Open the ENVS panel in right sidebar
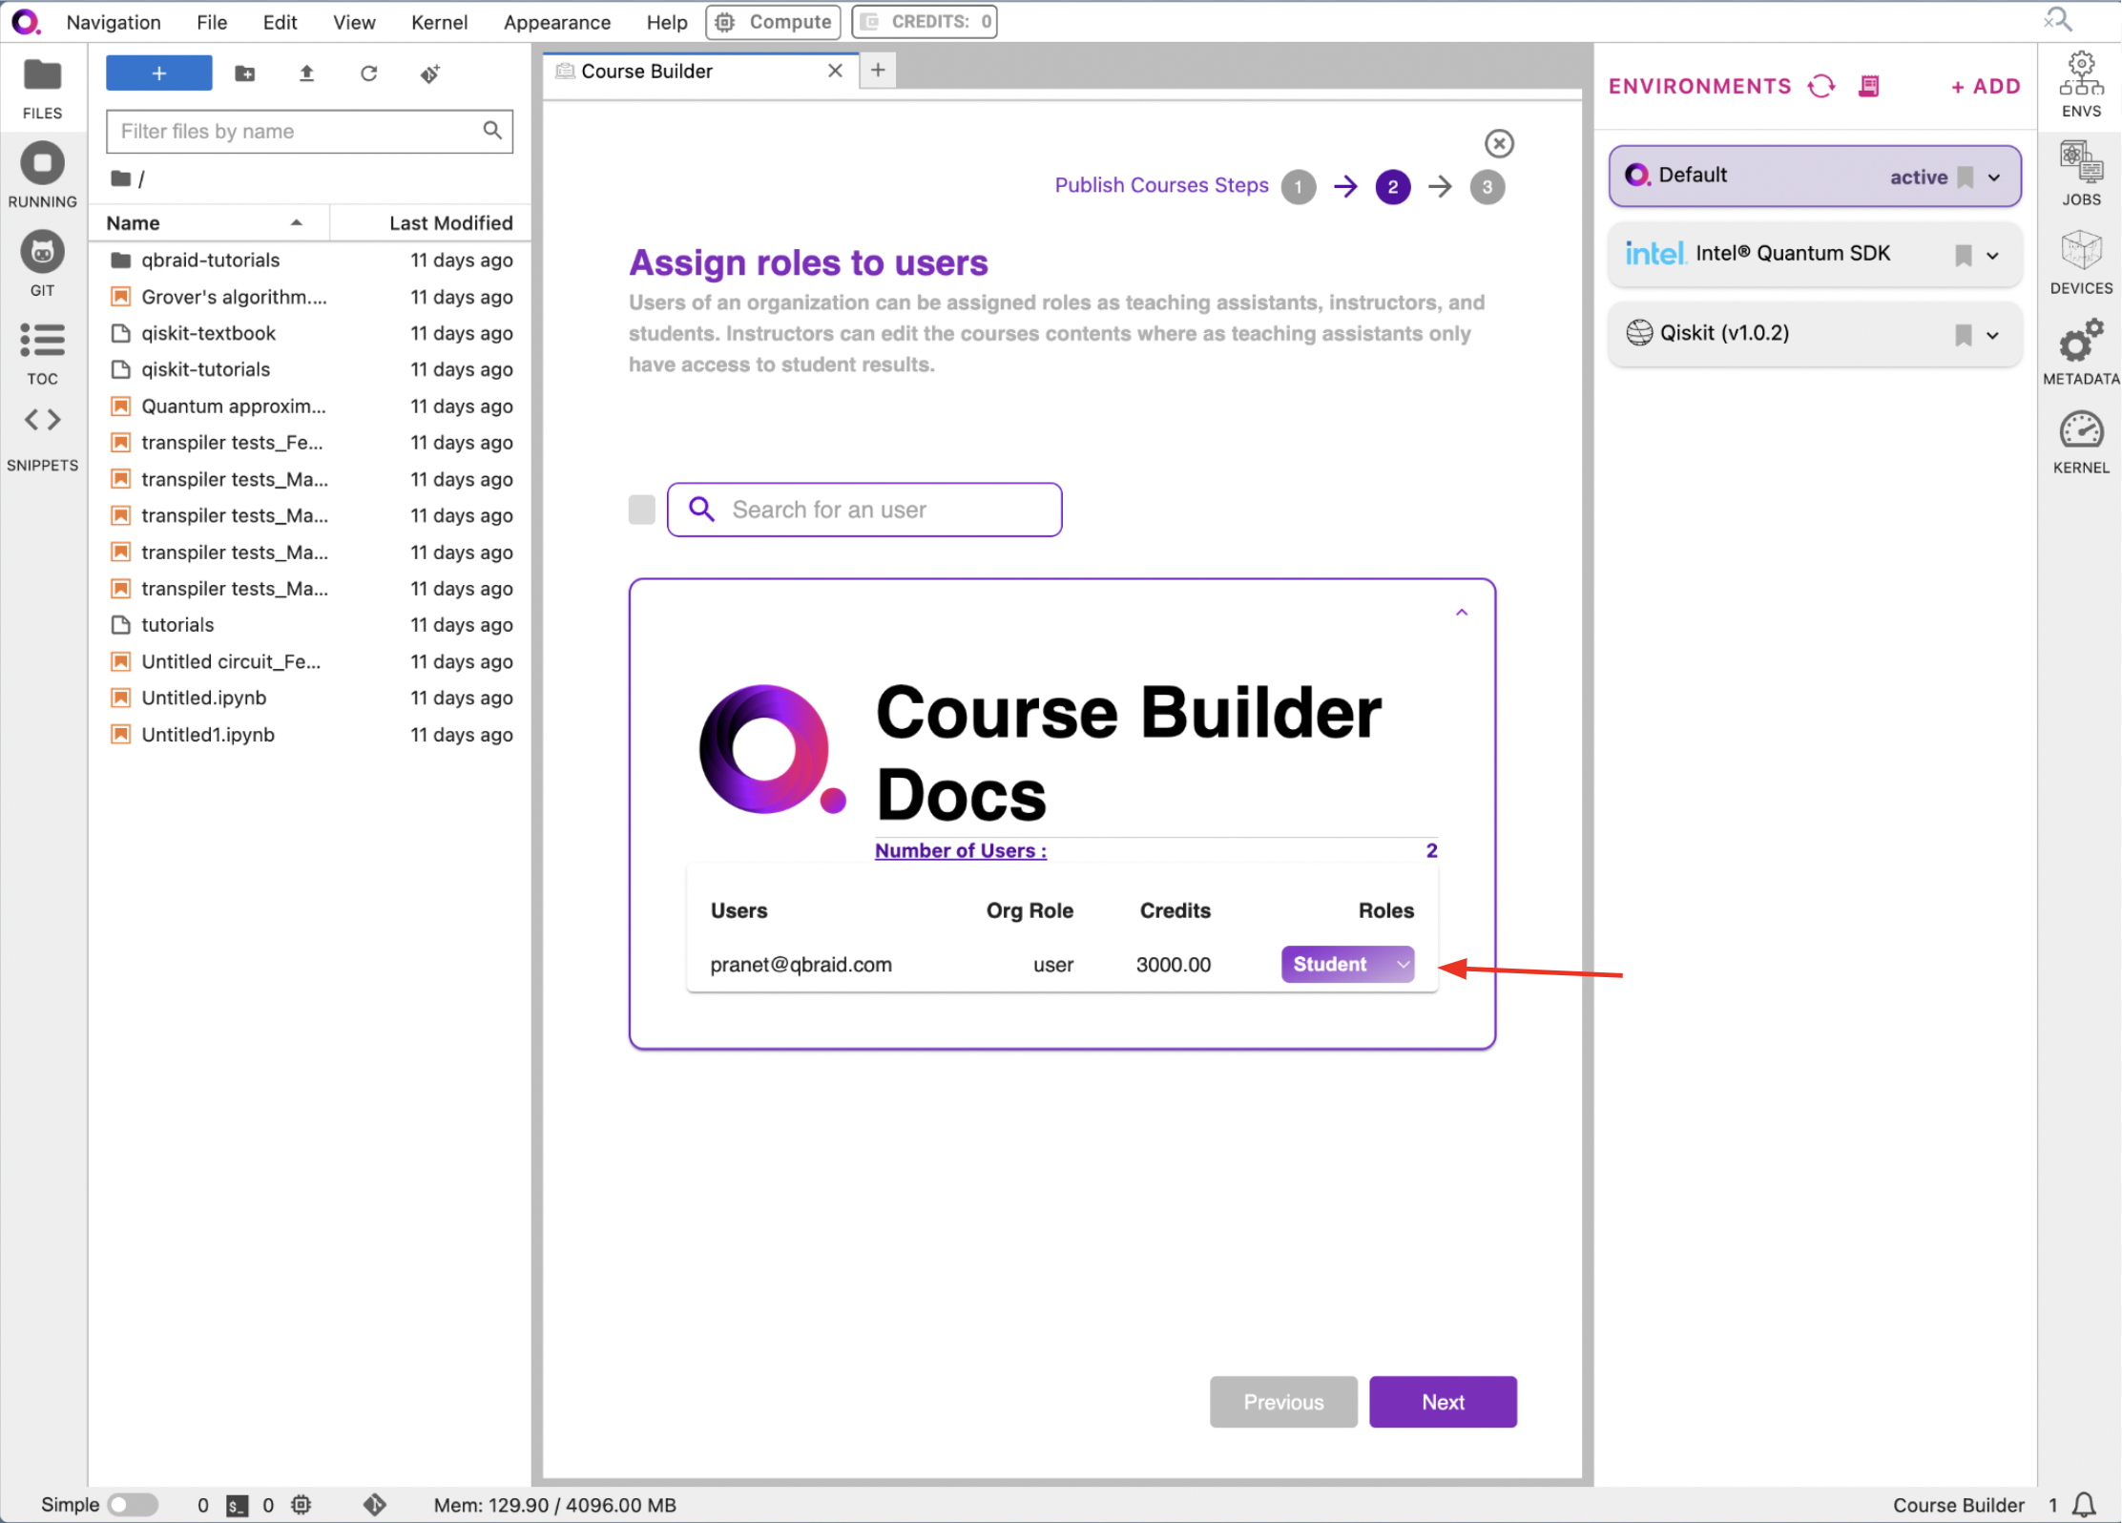2122x1523 pixels. click(x=2081, y=86)
